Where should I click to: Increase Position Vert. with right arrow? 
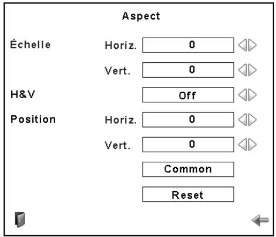[253, 145]
